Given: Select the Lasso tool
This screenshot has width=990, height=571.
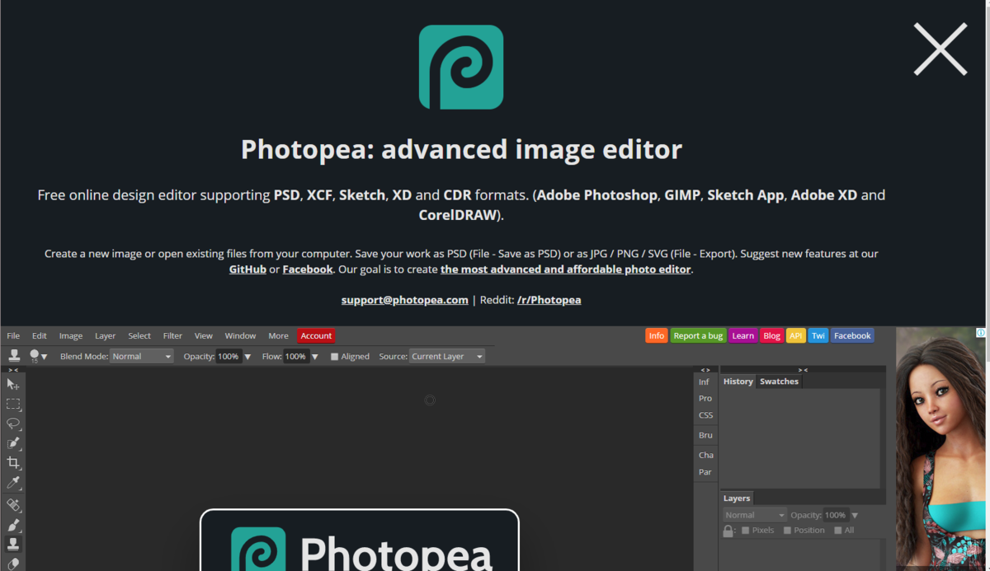Looking at the screenshot, I should 13,424.
